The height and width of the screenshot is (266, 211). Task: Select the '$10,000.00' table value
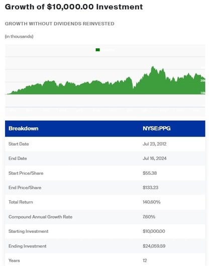154,231
